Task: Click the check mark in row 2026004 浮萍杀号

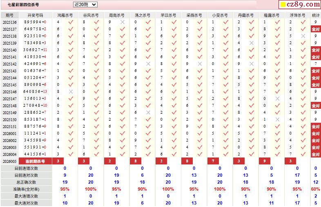Action: pyautogui.click(x=303, y=154)
